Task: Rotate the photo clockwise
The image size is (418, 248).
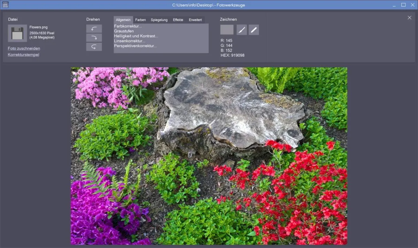Action: coord(94,38)
